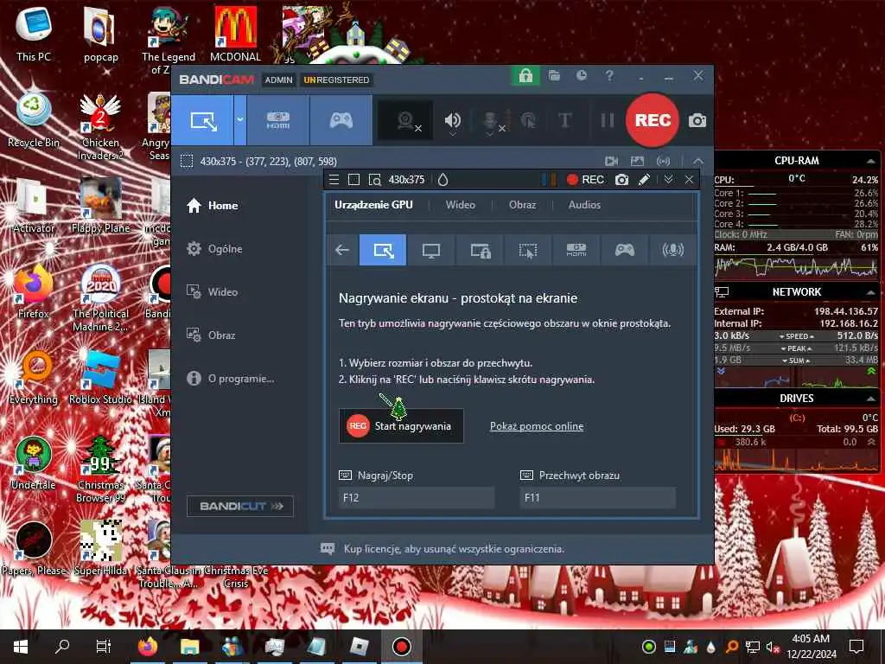Open O programie section in sidebar
Screen dimensions: 885x664
230,379
